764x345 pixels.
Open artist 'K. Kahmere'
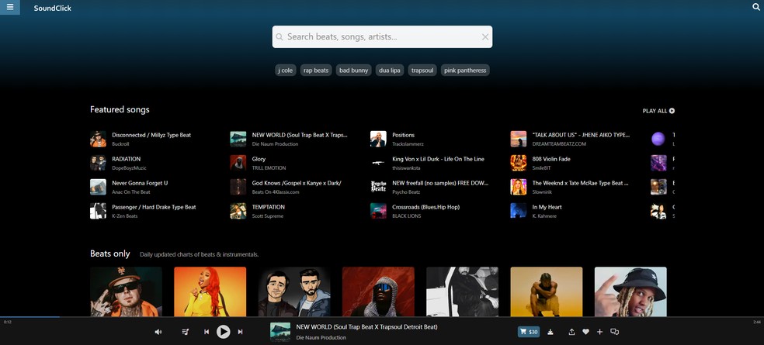(544, 216)
